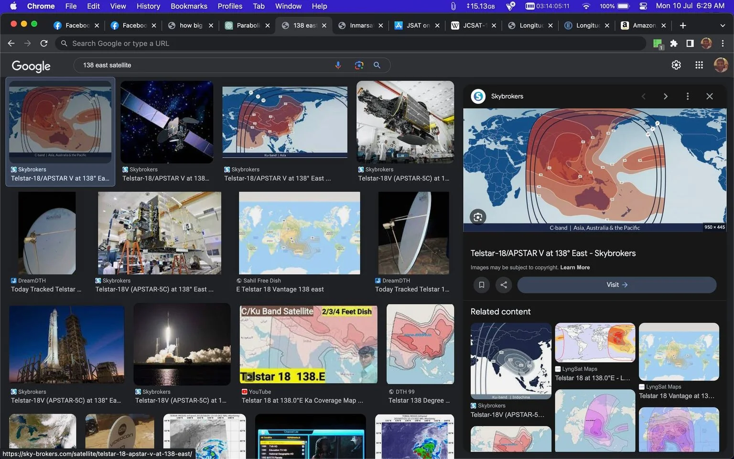Click the Visit button
This screenshot has width=734, height=459.
617,285
